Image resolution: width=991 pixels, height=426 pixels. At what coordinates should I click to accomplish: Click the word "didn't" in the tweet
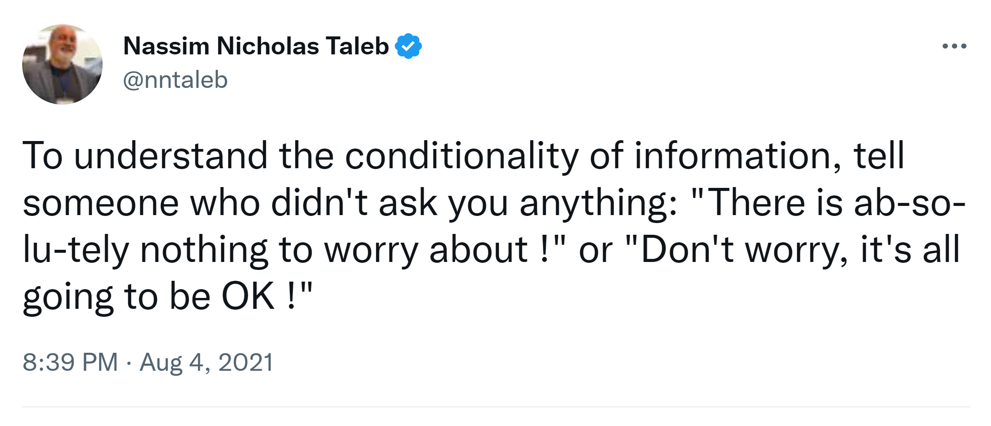point(320,203)
